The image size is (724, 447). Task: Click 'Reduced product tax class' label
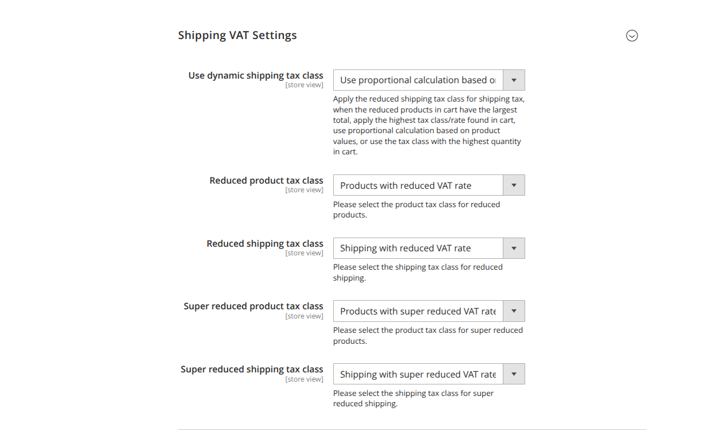(266, 181)
